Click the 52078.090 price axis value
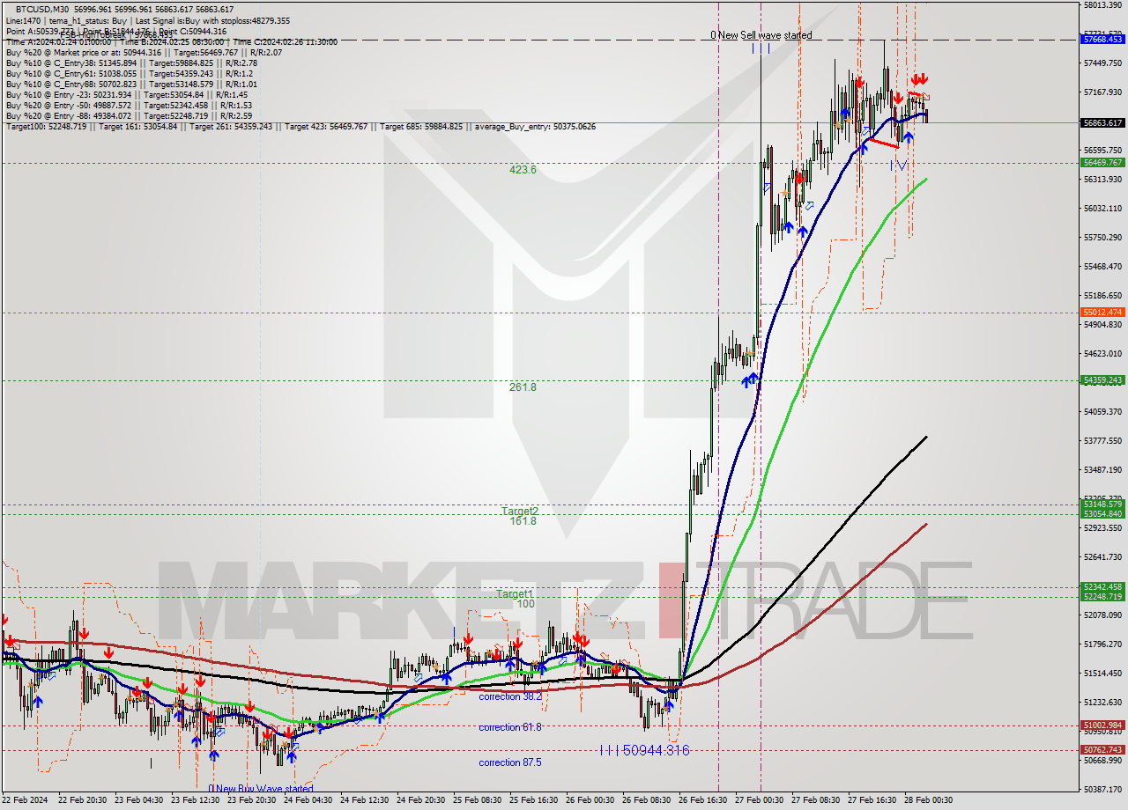Image resolution: width=1128 pixels, height=810 pixels. click(x=1103, y=615)
